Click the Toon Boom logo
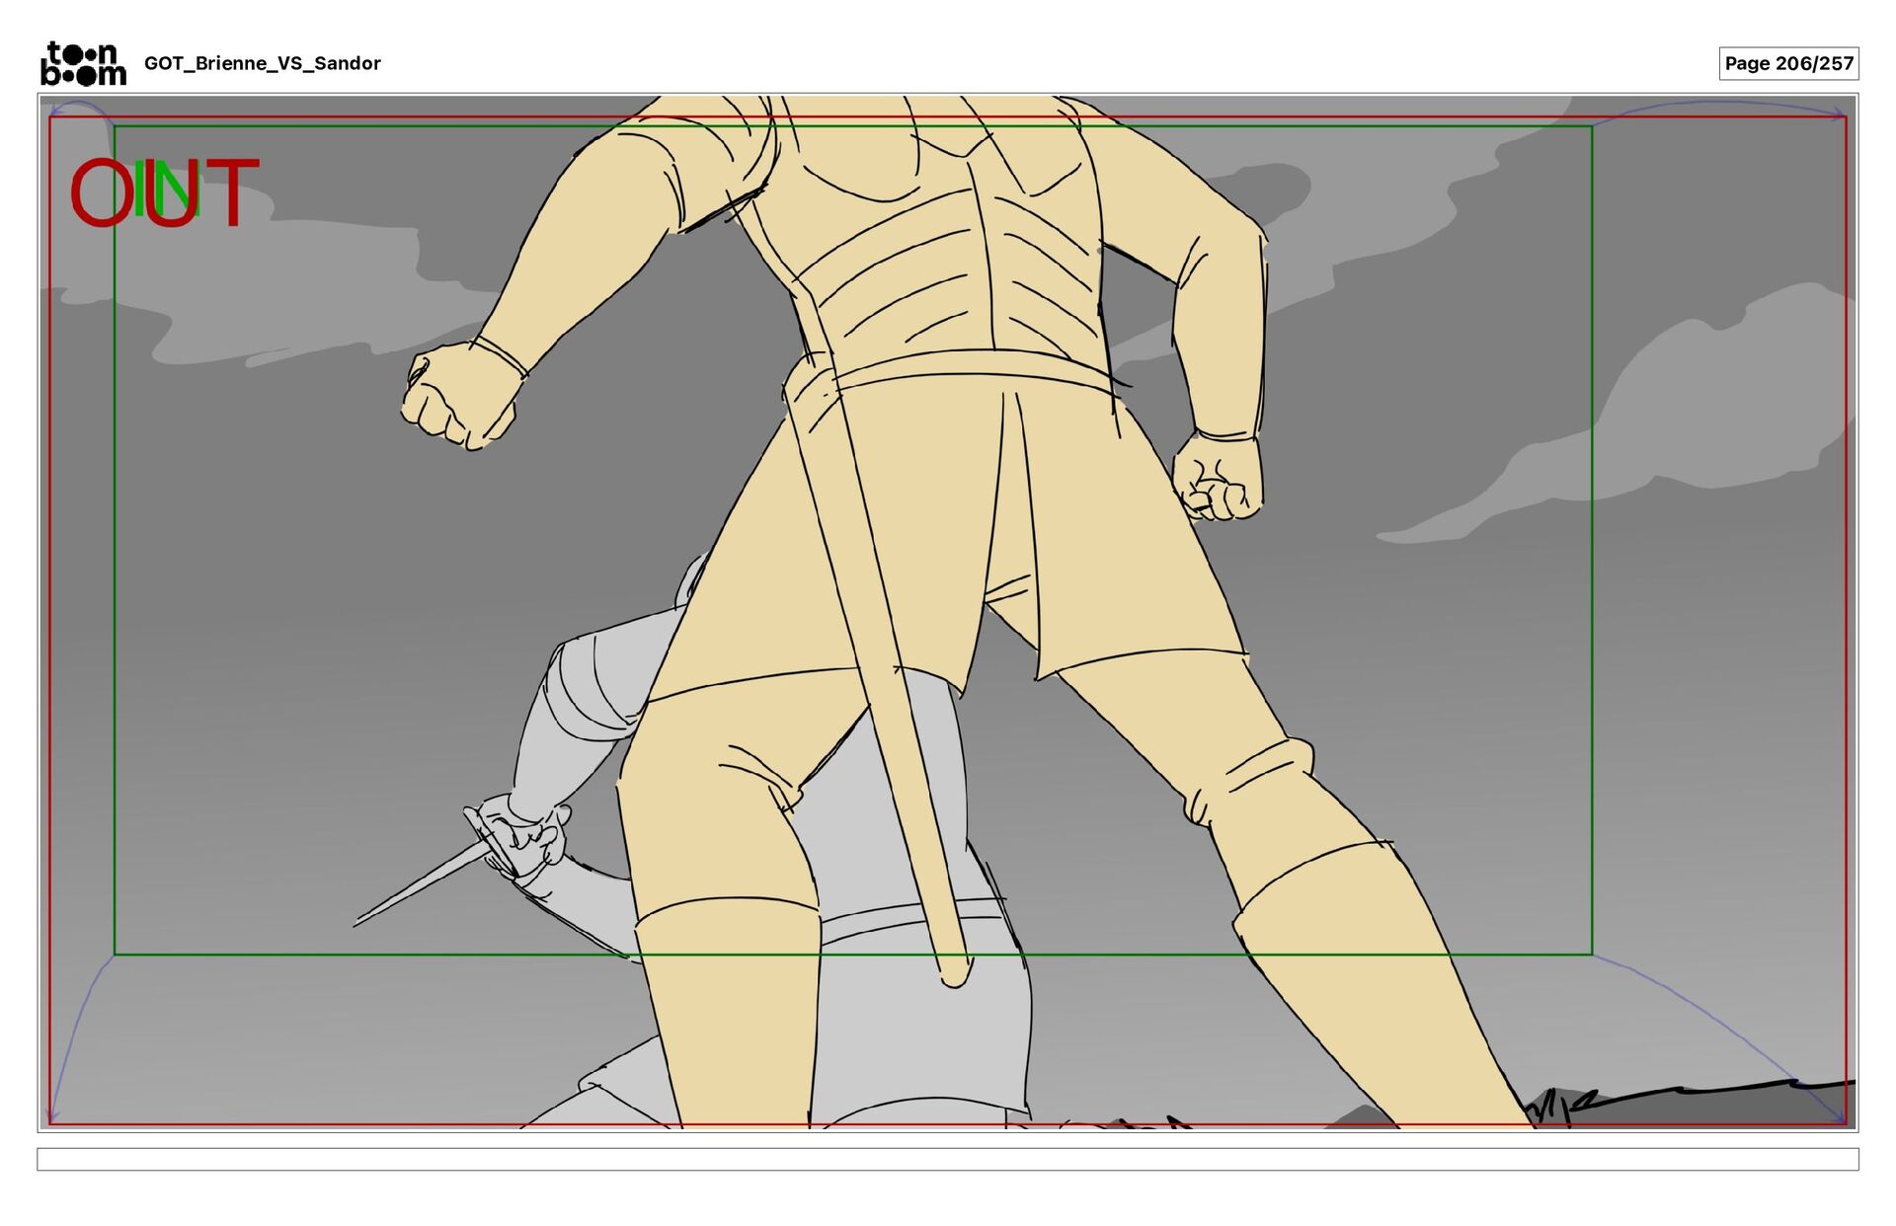Image resolution: width=1896 pixels, height=1226 pixels. coord(84,64)
